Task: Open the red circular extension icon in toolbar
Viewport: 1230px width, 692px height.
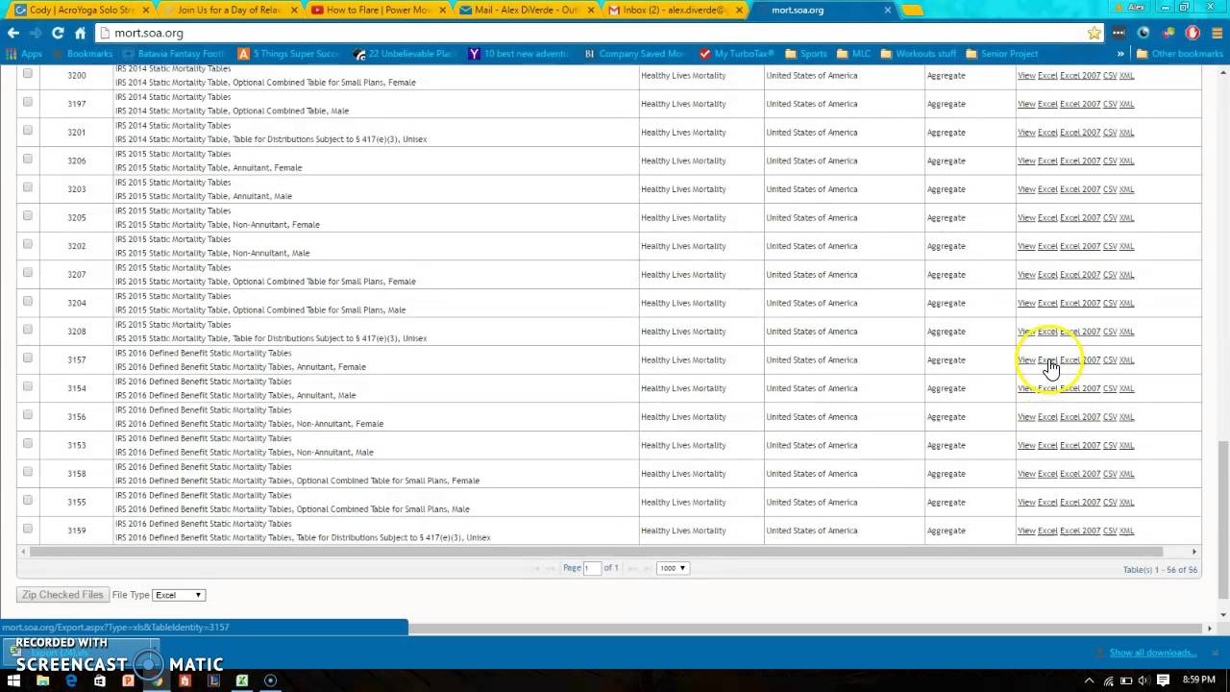Action: [1193, 33]
